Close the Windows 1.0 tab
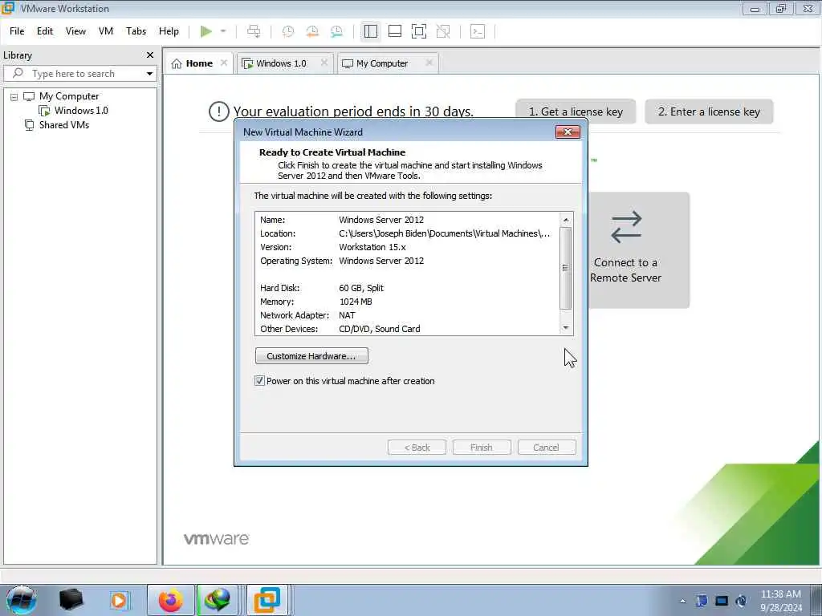Image resolution: width=822 pixels, height=616 pixels. click(x=324, y=63)
